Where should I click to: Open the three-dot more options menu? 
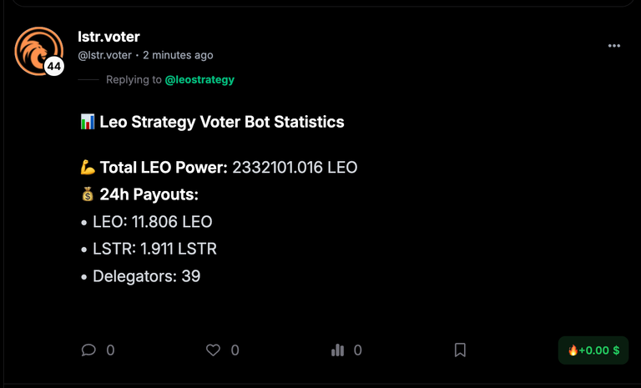pos(614,46)
